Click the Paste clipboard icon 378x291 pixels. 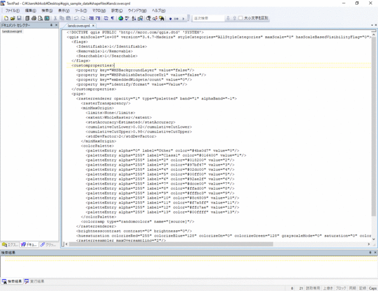69,18
